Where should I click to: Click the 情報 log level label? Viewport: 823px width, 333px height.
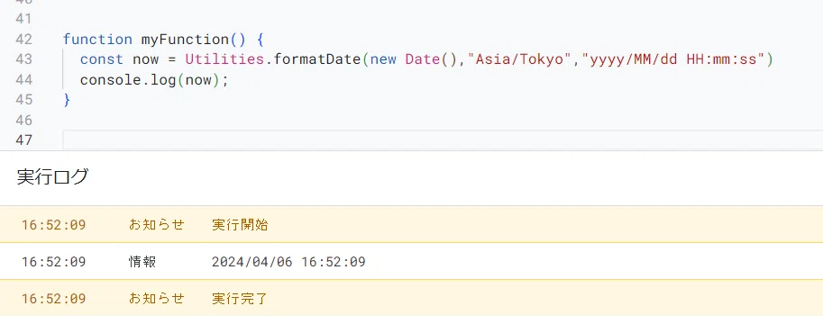point(142,262)
